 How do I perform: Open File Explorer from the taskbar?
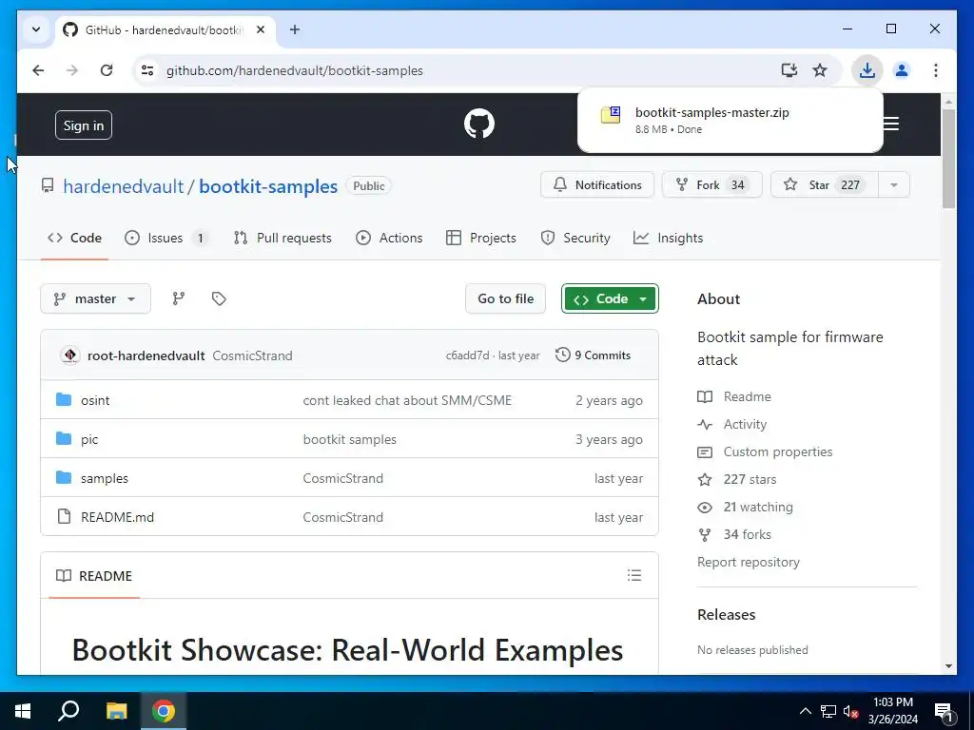(x=116, y=711)
